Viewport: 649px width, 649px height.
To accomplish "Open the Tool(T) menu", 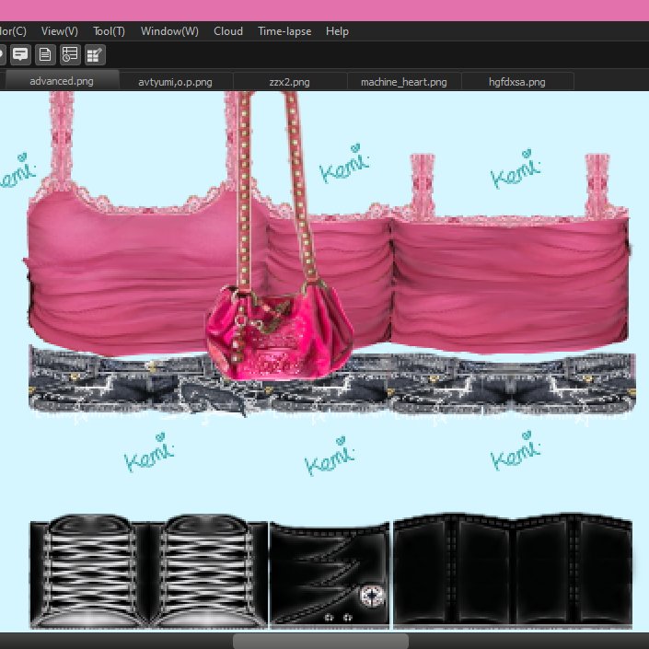I will click(x=109, y=31).
